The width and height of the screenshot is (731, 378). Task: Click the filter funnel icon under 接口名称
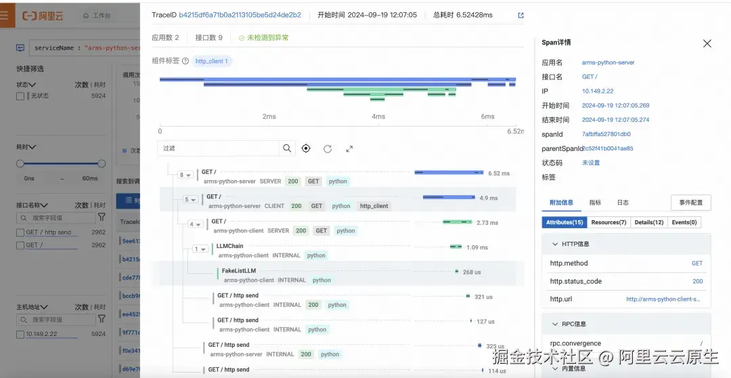click(x=102, y=217)
